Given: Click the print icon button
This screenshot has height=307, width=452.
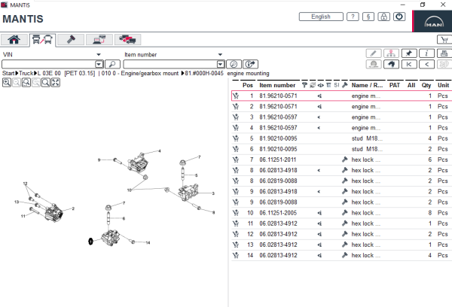Looking at the screenshot, I should pyautogui.click(x=444, y=53).
